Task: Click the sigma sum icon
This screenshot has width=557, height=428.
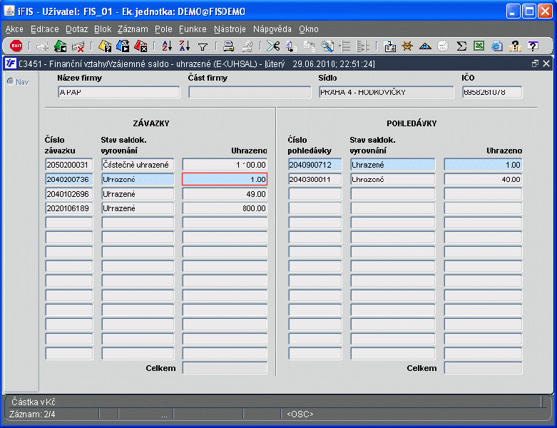Action: pos(461,46)
